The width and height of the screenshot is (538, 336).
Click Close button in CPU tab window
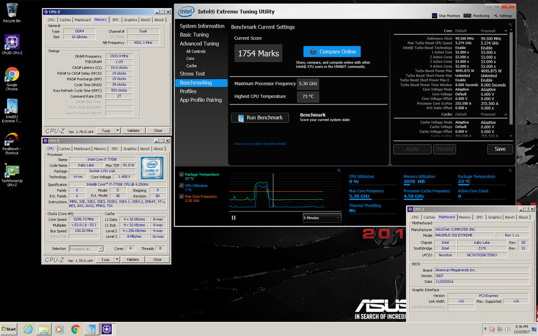[x=157, y=260]
